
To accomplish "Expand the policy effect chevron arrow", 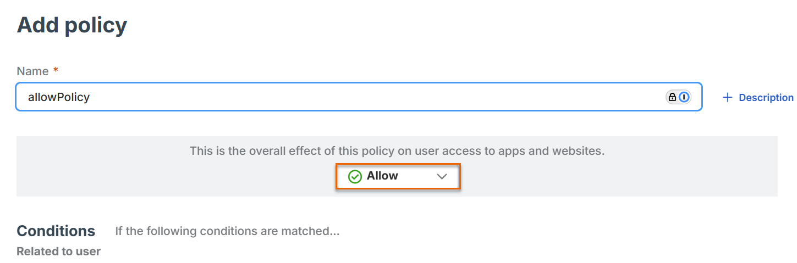I will 442,176.
